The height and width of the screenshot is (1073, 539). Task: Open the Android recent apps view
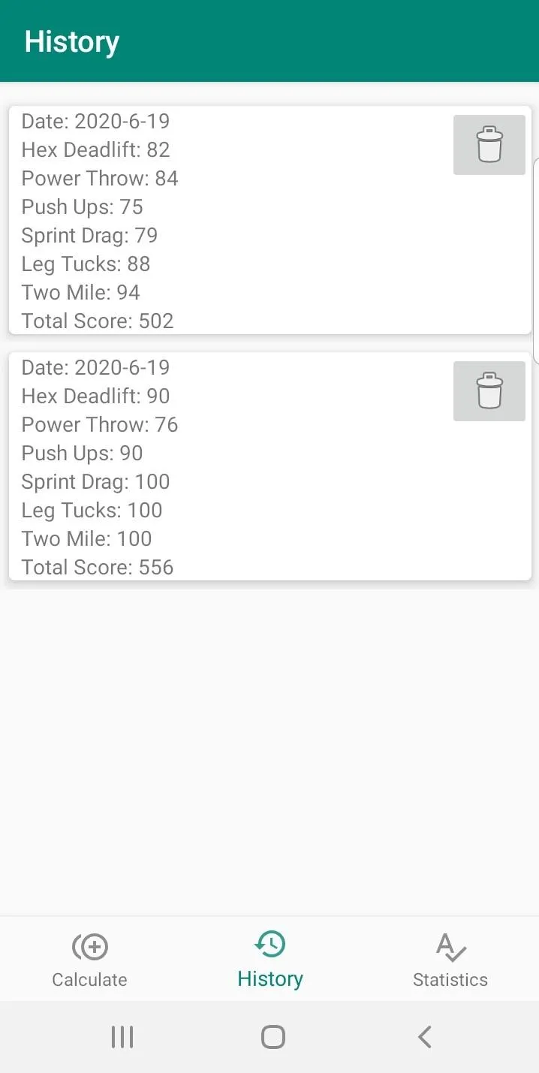pyautogui.click(x=122, y=1037)
